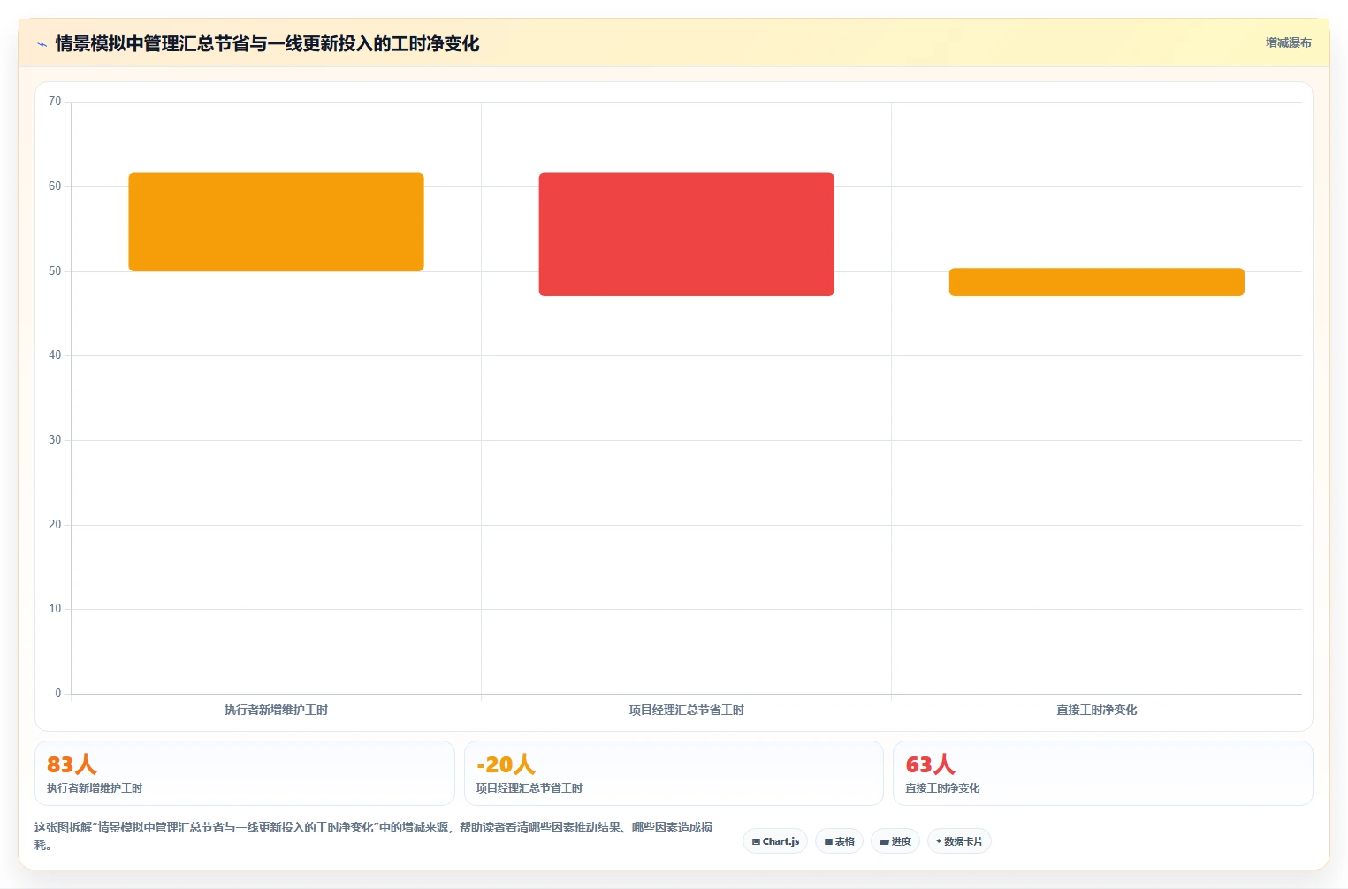Open the -20人 data card
Image resolution: width=1348 pixels, height=889 pixels.
(x=674, y=773)
